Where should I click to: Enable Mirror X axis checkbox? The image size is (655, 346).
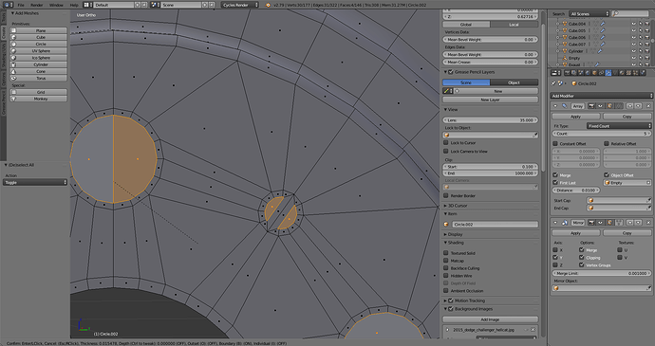(x=555, y=250)
